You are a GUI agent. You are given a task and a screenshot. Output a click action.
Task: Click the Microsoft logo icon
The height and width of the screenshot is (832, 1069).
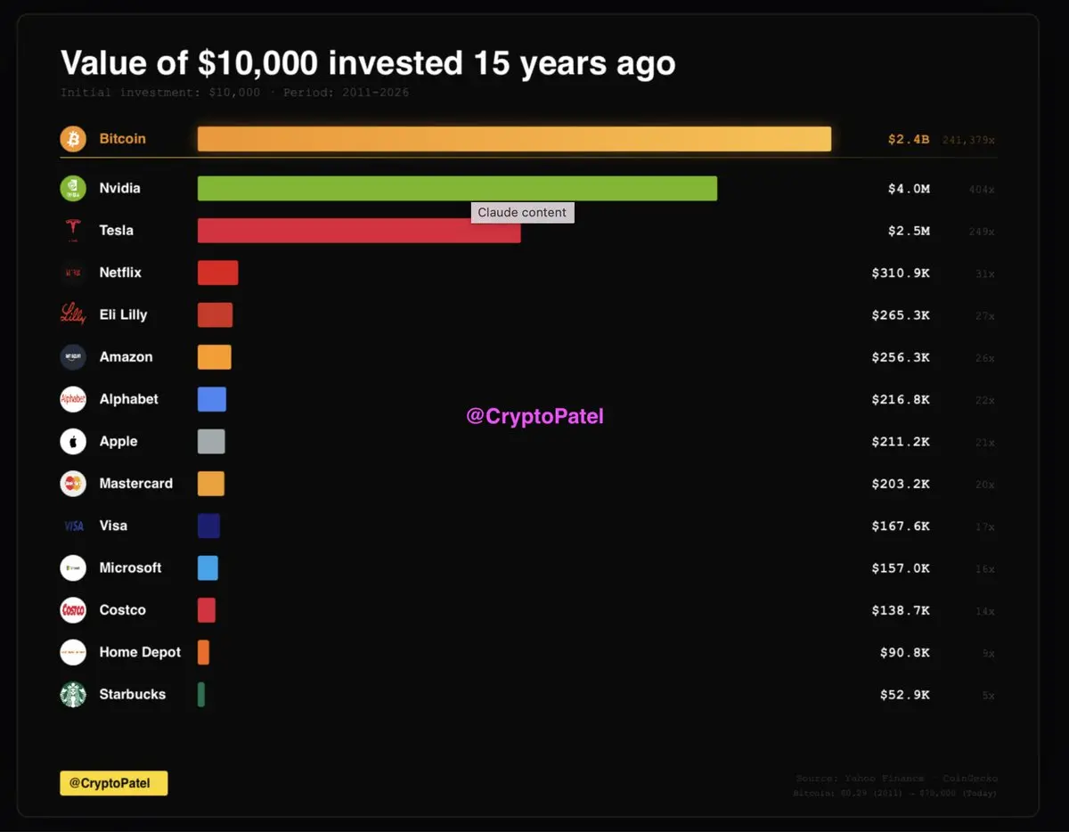pos(73,568)
